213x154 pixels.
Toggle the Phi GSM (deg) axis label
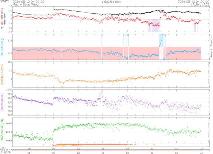[2, 47]
